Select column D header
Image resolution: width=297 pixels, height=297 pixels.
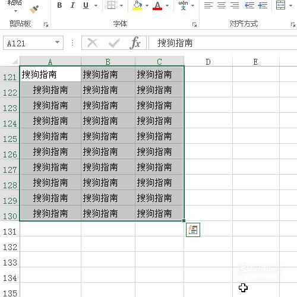[208, 62]
